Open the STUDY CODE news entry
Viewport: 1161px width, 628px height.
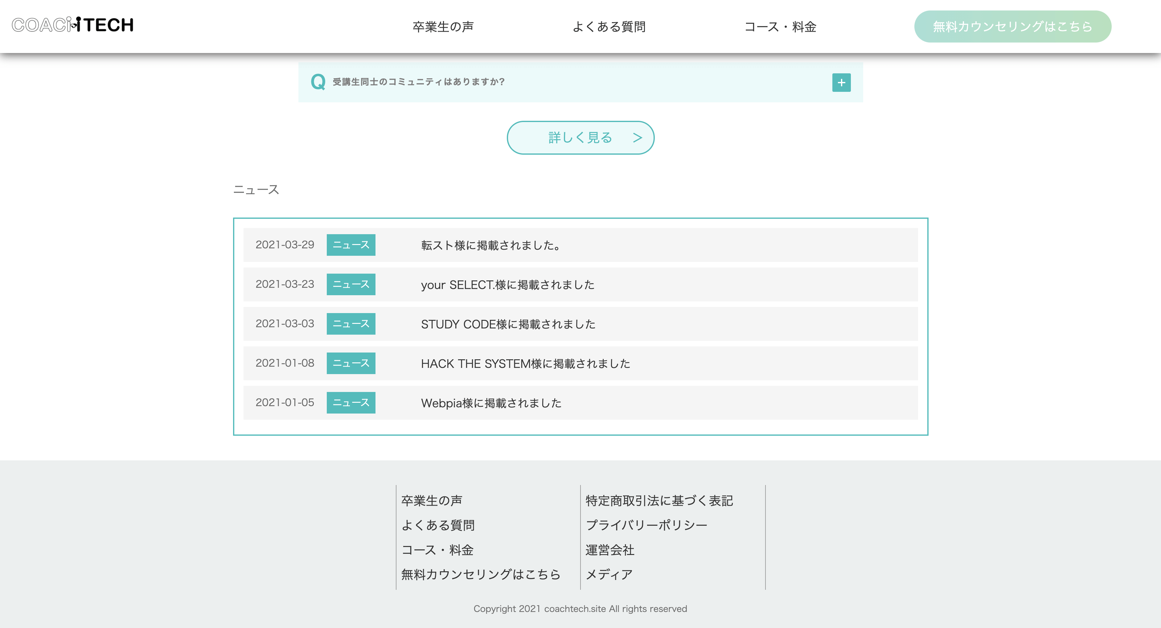tap(508, 324)
